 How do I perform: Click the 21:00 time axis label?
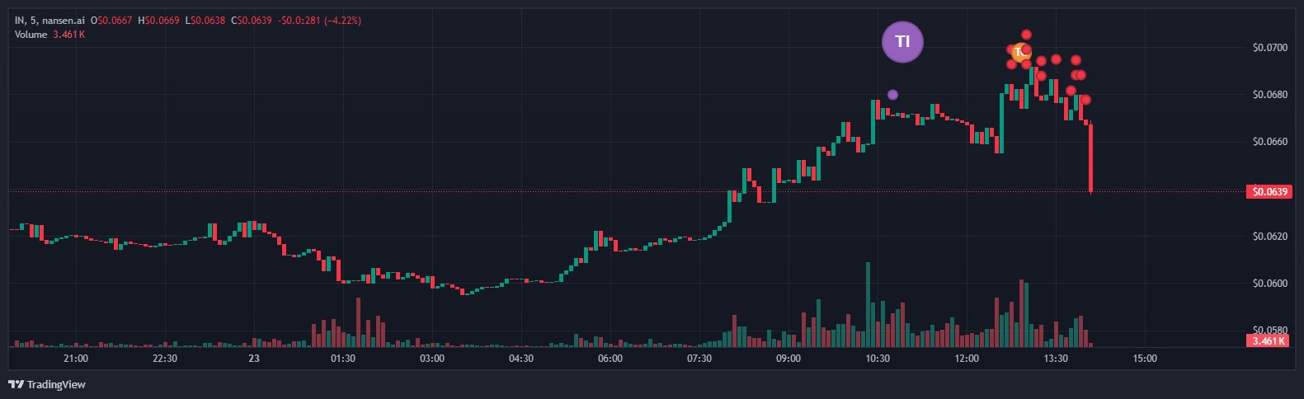click(76, 359)
